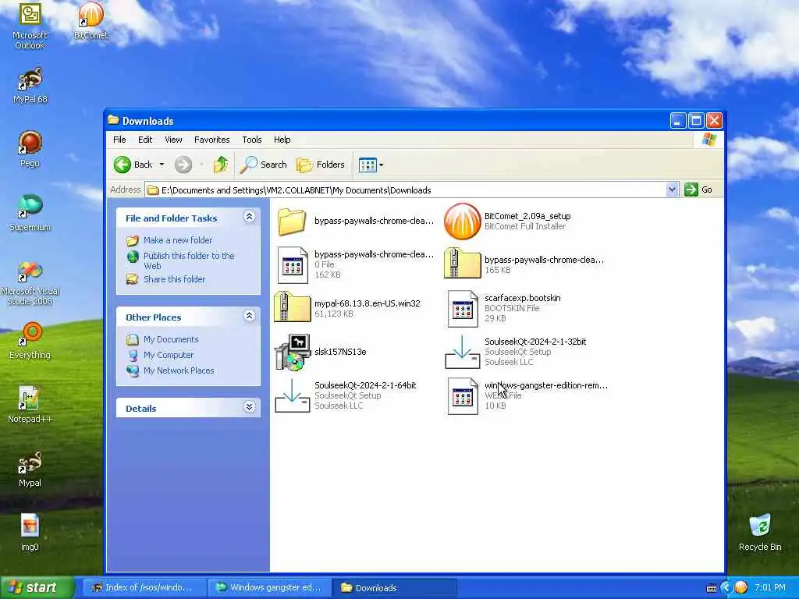Screen dimensions: 799x599
Task: Select the 165 KB bypass-paywalls zip archive
Action: click(524, 264)
